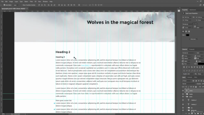
Task: Align left edges in options bar
Action: pyautogui.click(x=48, y=5)
